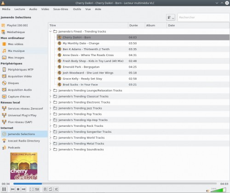The image size is (230, 193).
Task: Collapse Jamendo's Finest - Trending tracks
Action: coord(50,31)
